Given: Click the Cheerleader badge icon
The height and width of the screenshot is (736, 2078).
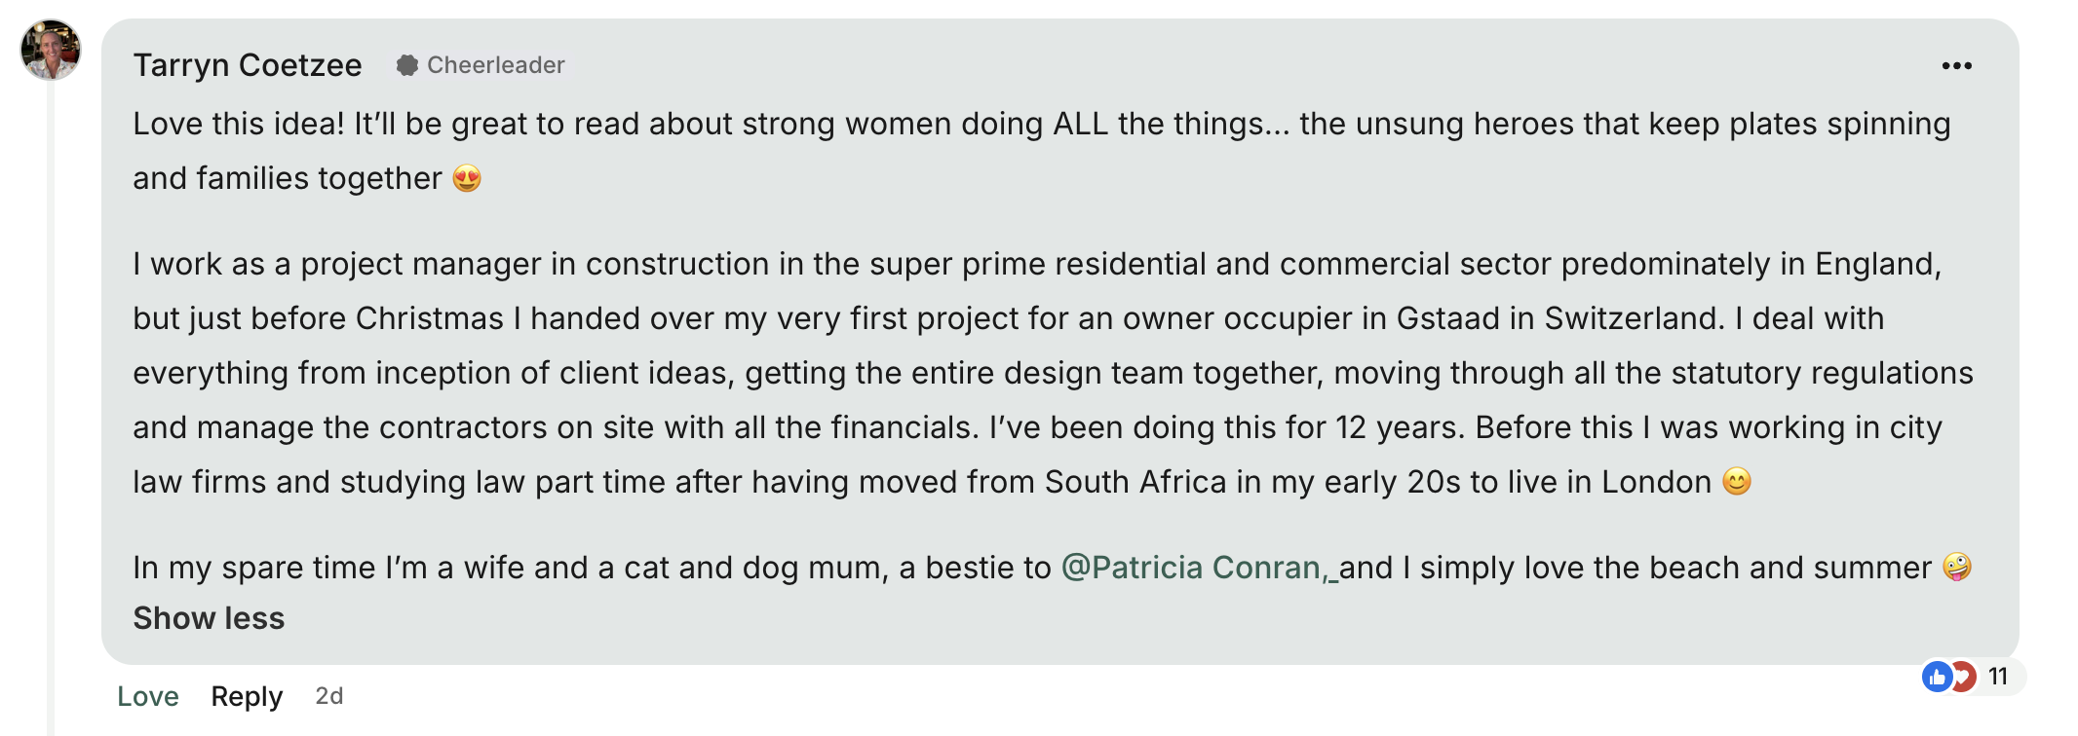Looking at the screenshot, I should click(x=407, y=65).
